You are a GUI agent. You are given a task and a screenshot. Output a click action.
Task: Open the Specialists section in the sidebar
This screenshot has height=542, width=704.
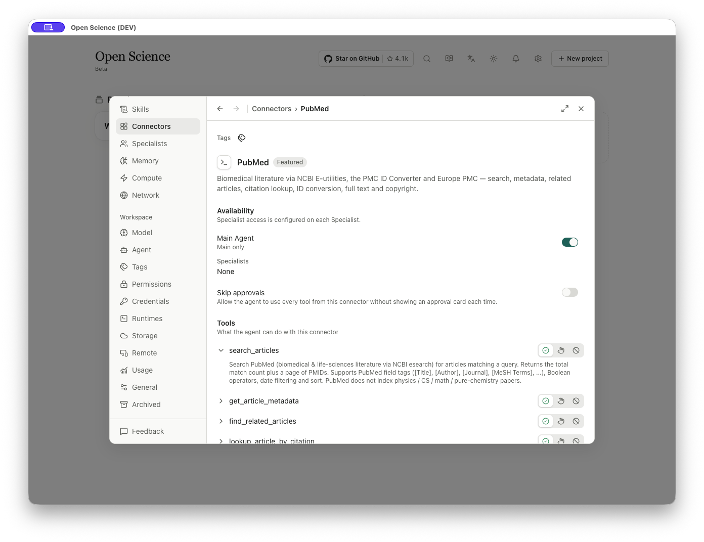tap(158, 144)
